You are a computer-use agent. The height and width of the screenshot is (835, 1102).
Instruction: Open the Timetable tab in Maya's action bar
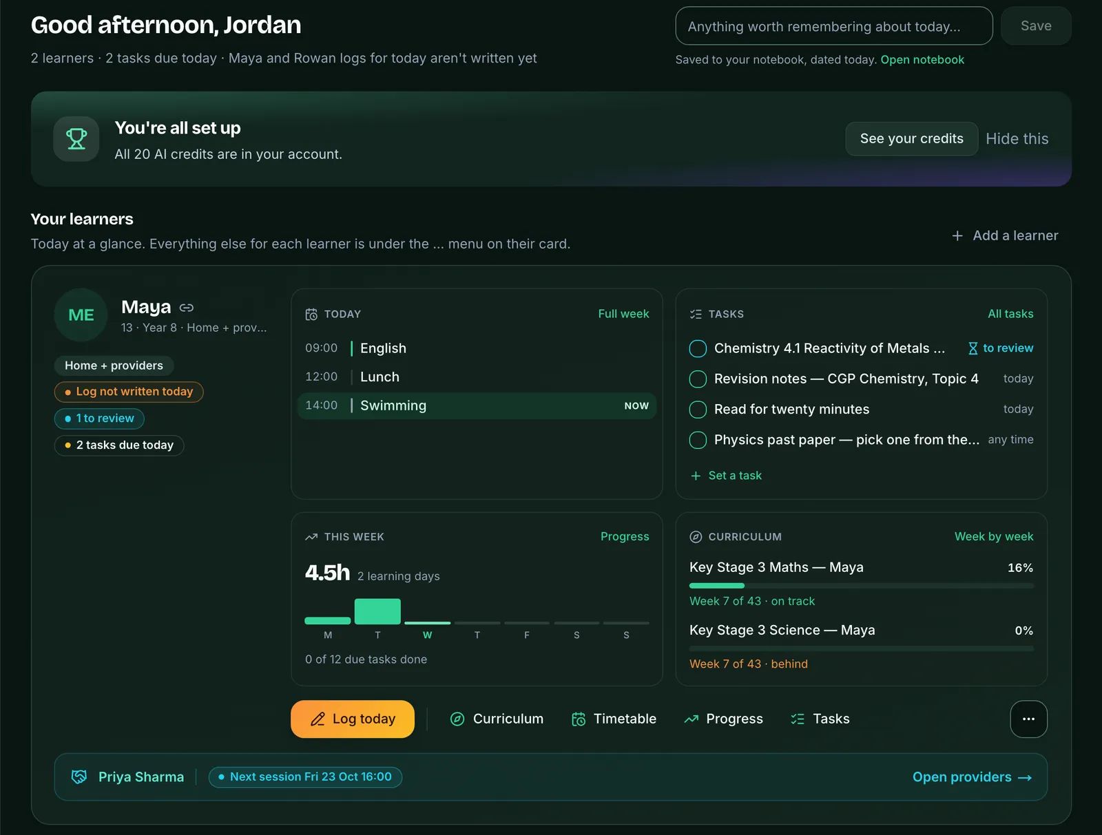point(614,719)
